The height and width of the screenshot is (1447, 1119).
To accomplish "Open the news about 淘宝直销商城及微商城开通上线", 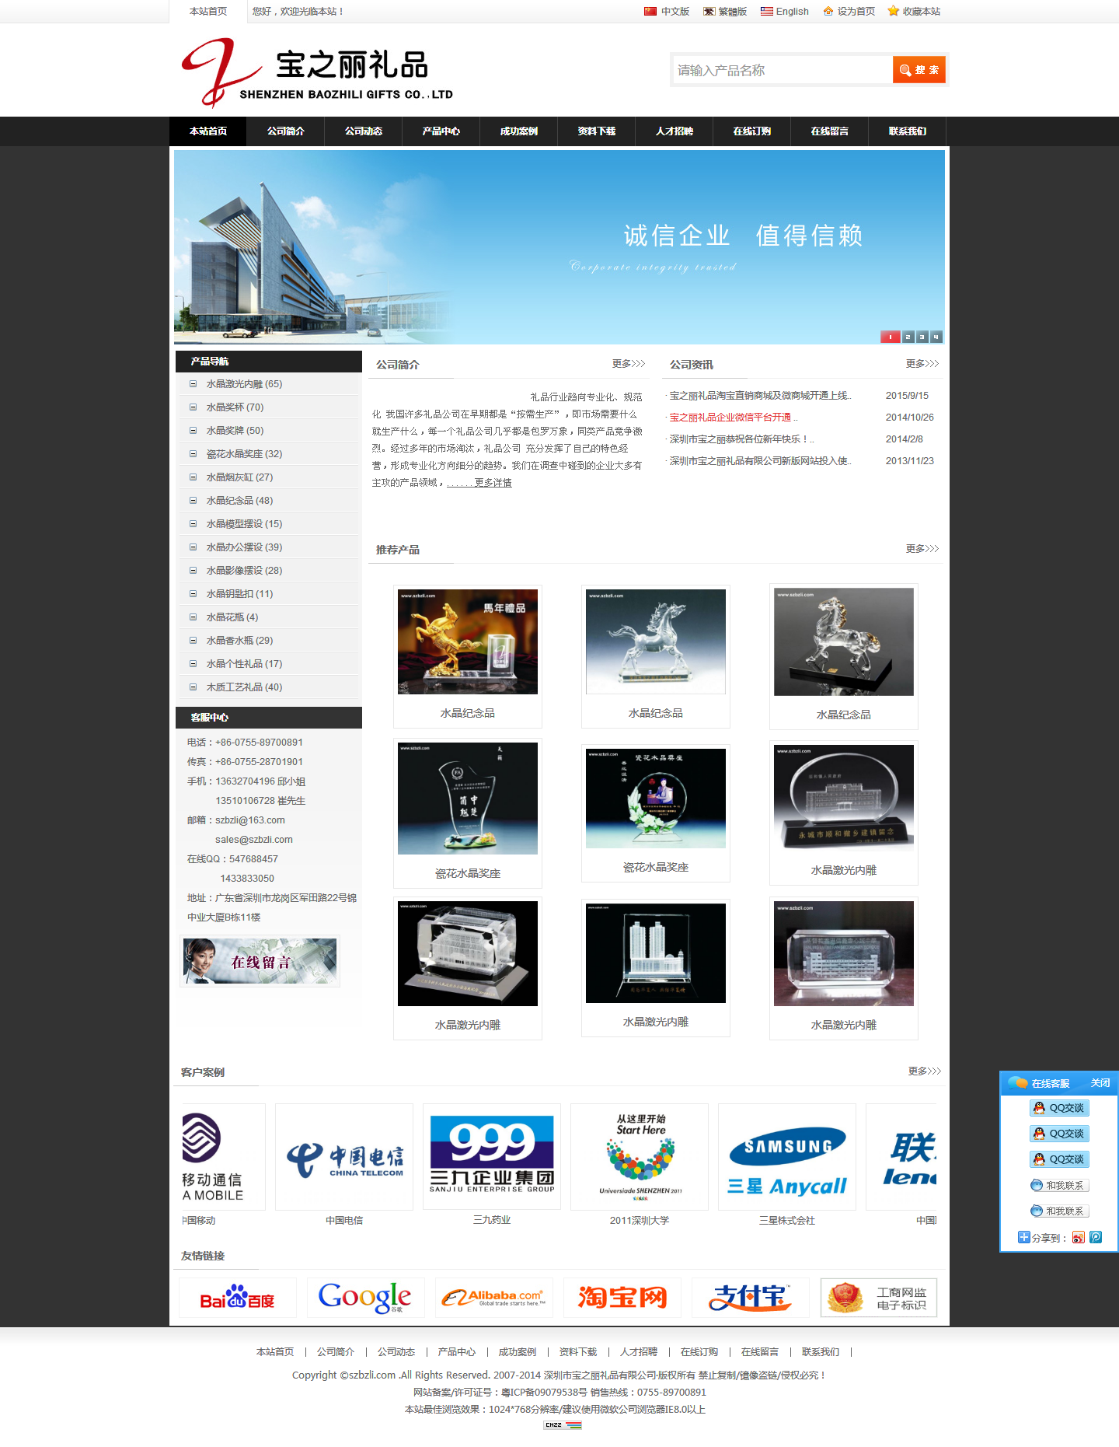I will click(760, 396).
